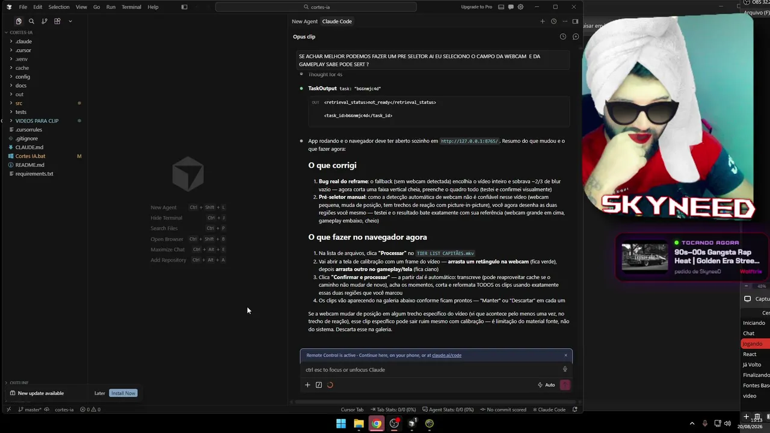Screen dimensions: 770x433
Task: Attach context with the plus icon
Action: (307, 385)
